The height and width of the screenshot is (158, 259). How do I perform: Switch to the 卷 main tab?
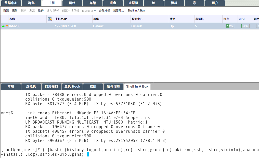195,3
